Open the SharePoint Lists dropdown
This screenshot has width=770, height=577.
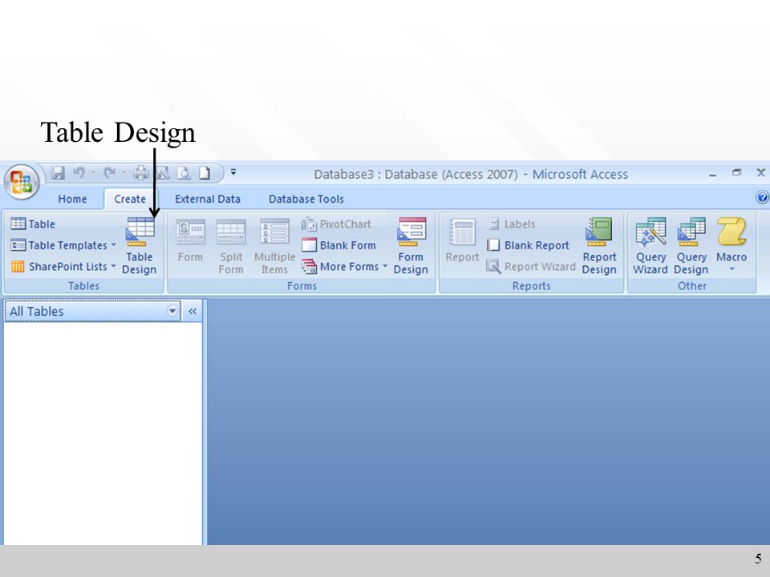tap(63, 266)
